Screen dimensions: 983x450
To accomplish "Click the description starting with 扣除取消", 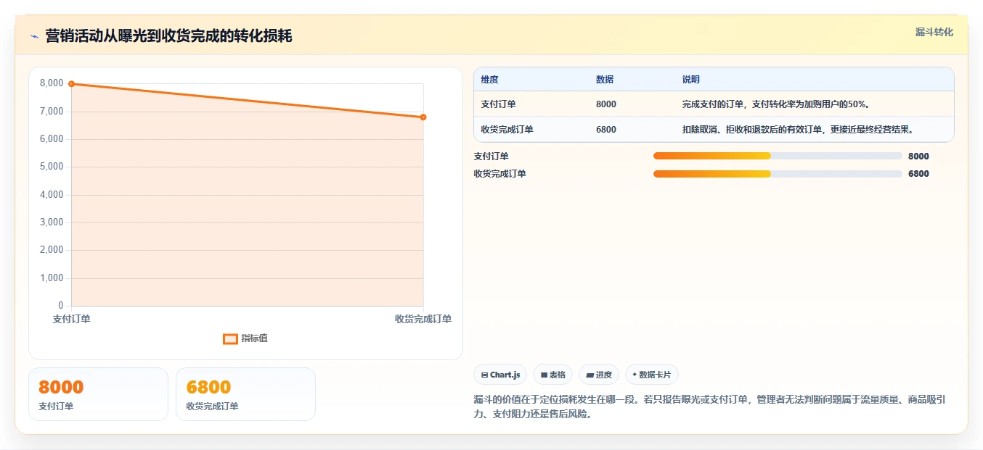I will pyautogui.click(x=797, y=130).
